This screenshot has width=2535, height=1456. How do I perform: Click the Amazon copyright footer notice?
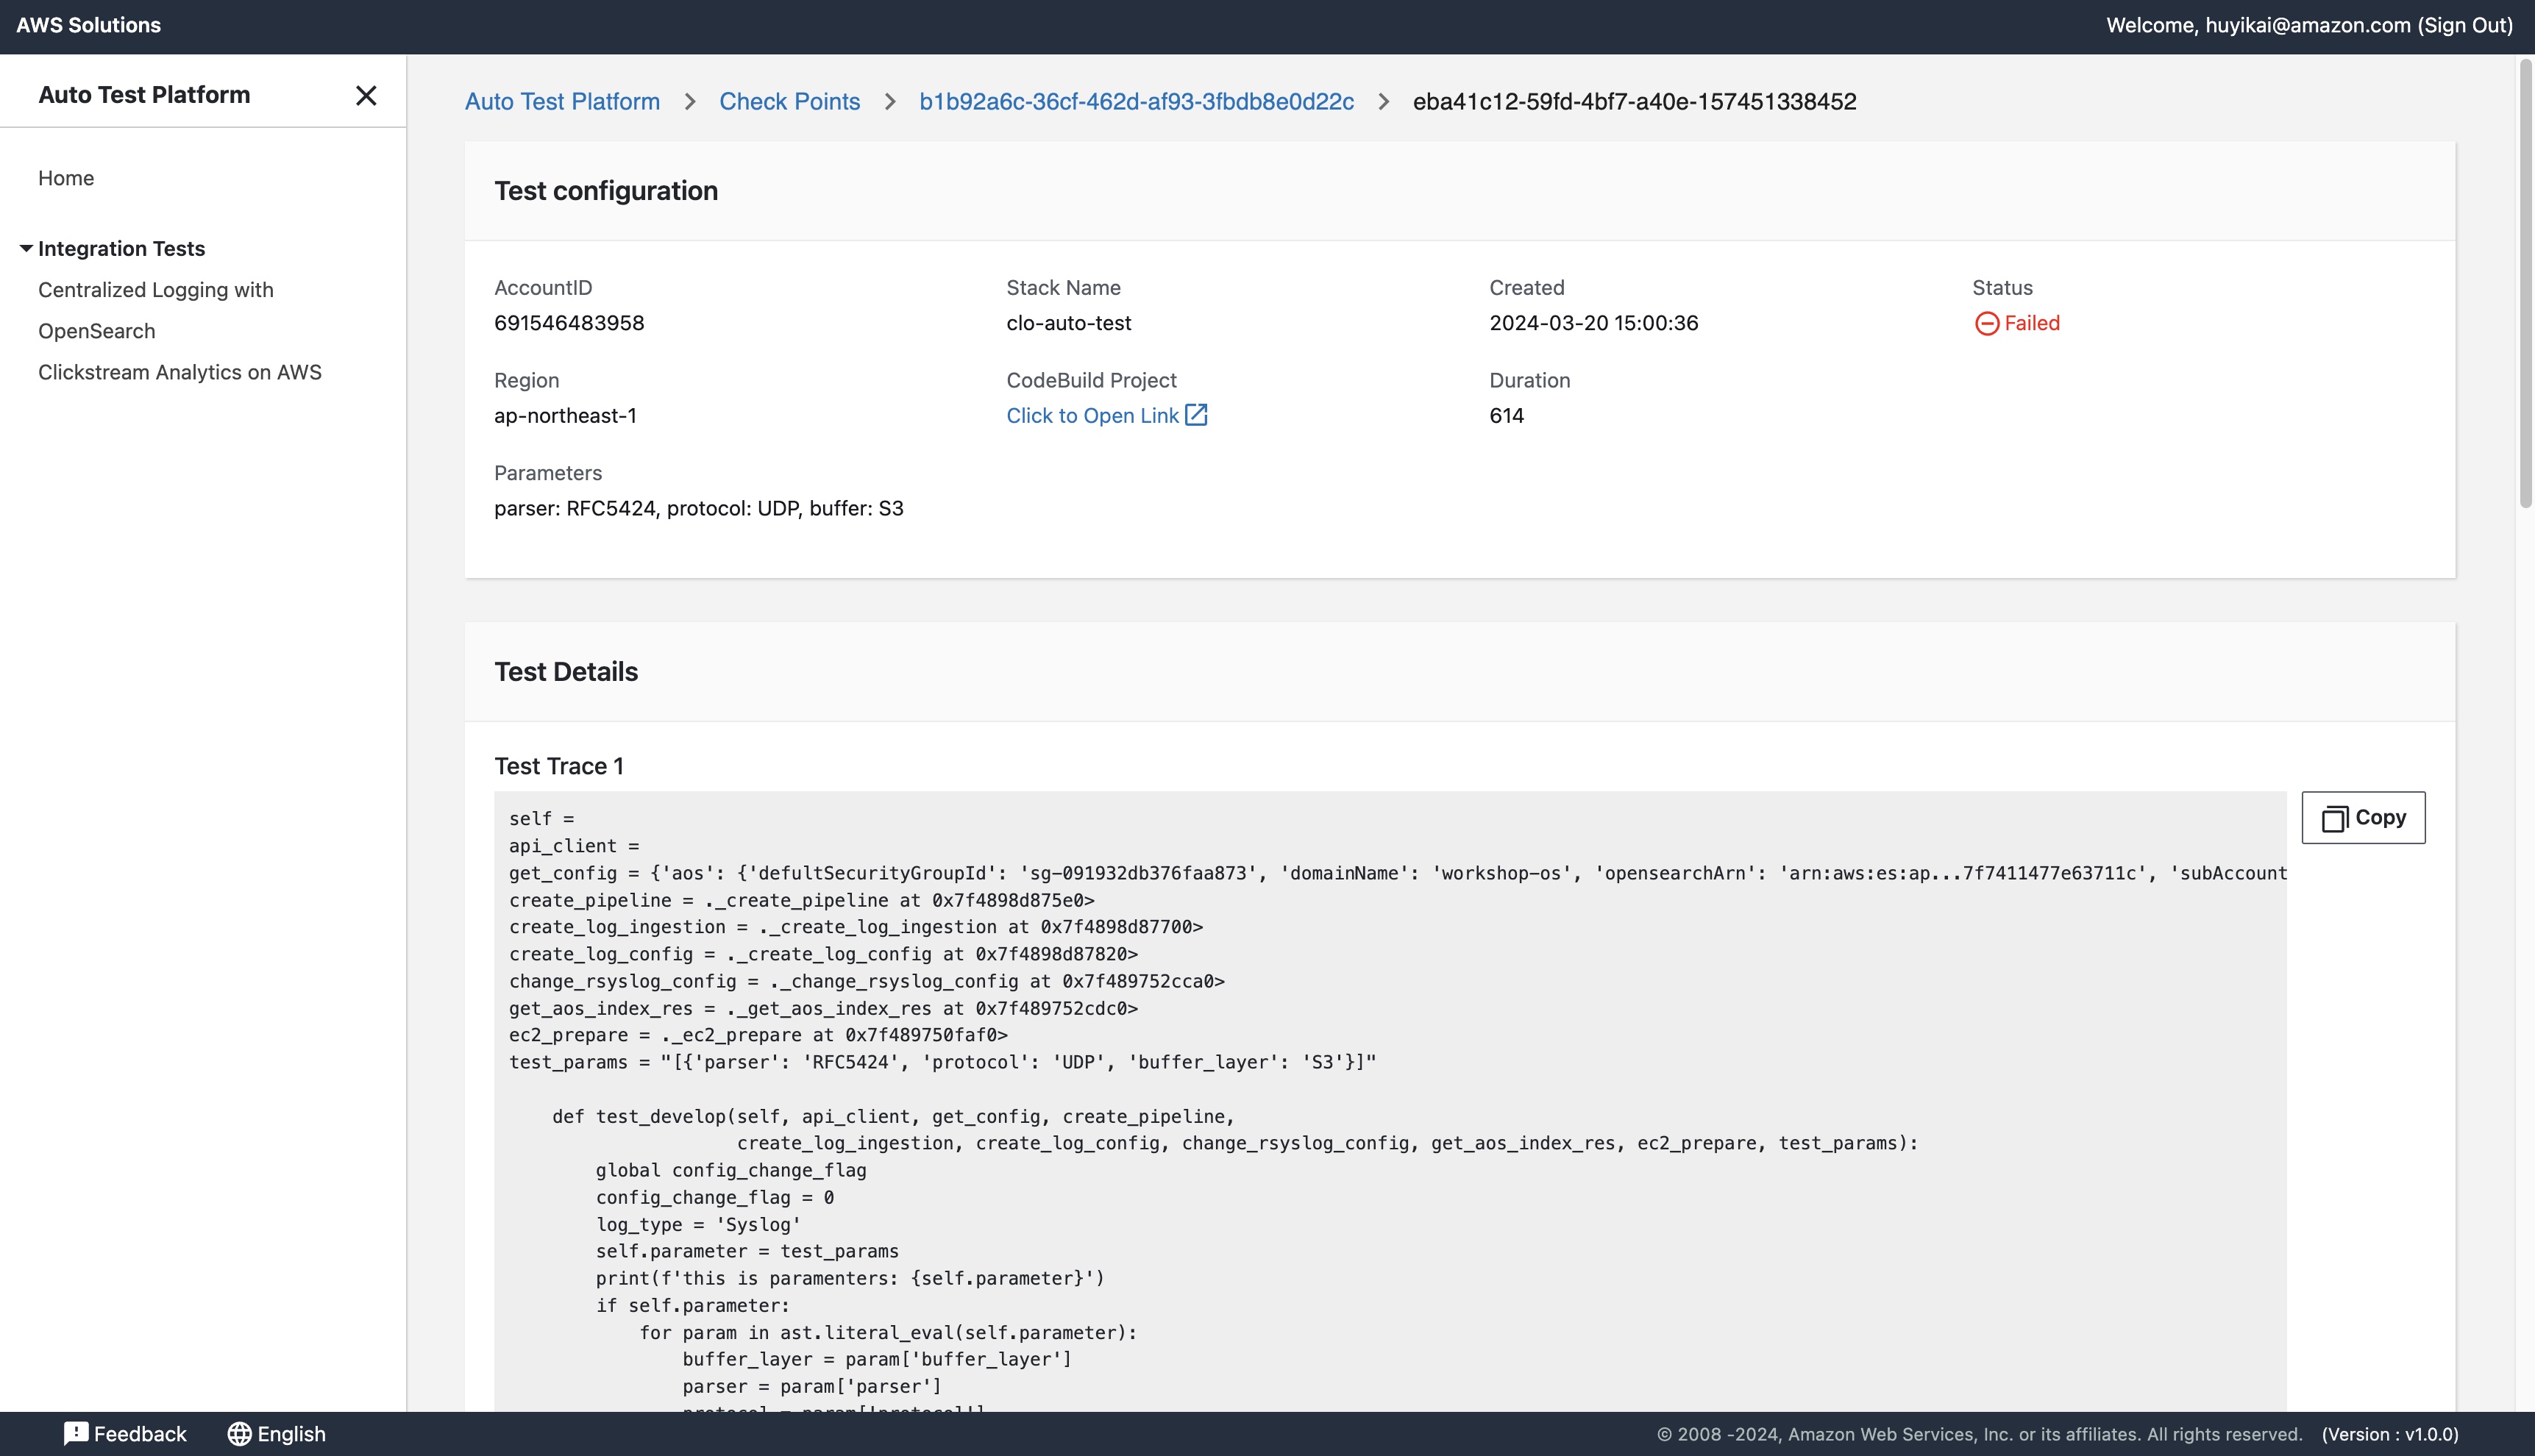pyautogui.click(x=1980, y=1434)
